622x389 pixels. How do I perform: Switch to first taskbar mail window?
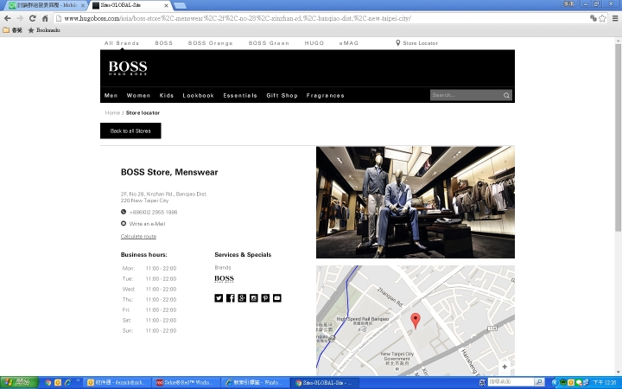click(x=117, y=383)
